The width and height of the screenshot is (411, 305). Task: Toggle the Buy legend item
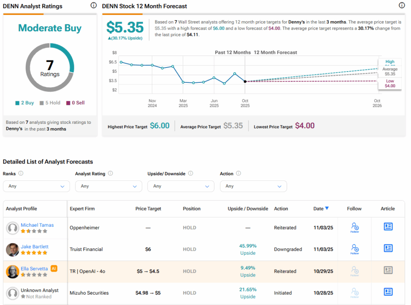[x=25, y=103]
